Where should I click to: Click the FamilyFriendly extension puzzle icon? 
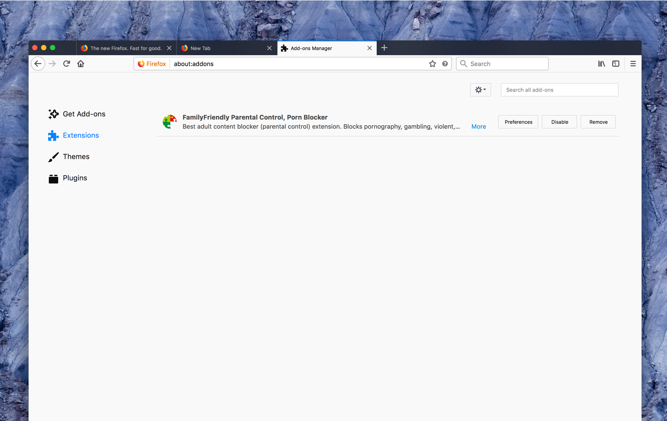point(169,121)
